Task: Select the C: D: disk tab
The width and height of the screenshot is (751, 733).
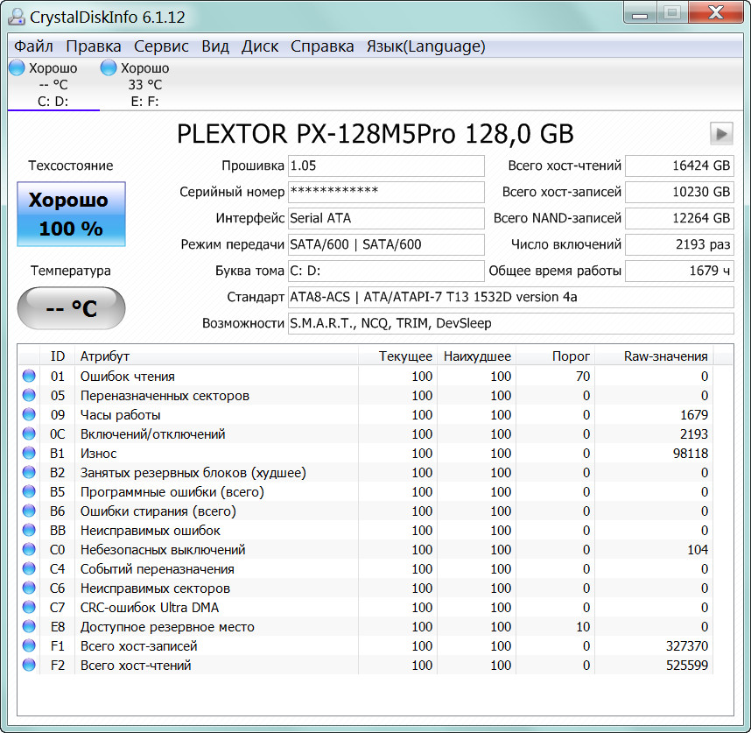Action: (53, 84)
